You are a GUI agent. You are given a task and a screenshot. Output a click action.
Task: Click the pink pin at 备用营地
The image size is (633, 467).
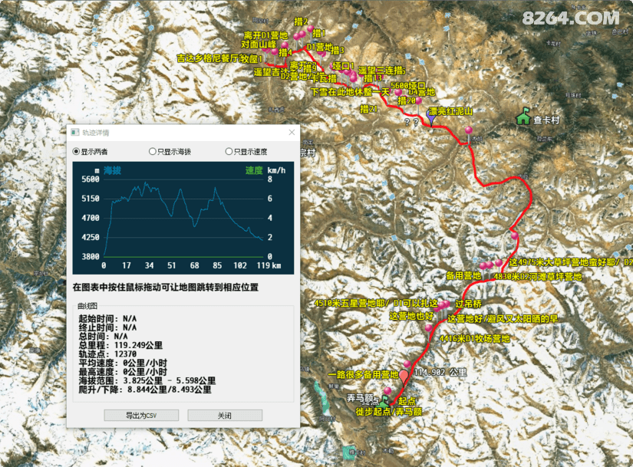483,266
